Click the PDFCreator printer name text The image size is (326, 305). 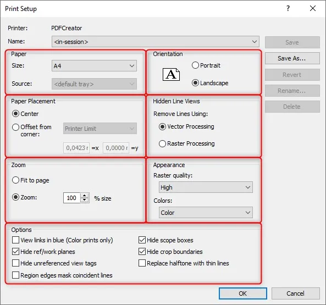(x=67, y=28)
